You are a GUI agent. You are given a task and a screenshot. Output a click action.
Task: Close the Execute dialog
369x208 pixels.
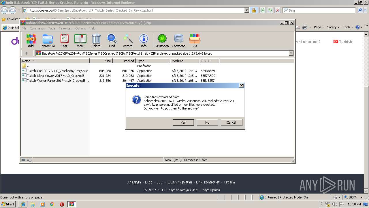click(x=242, y=86)
